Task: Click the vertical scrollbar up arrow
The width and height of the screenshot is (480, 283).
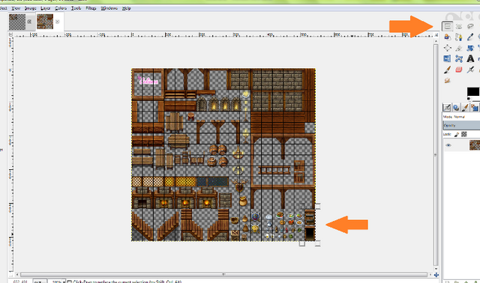Action: pyautogui.click(x=436, y=41)
